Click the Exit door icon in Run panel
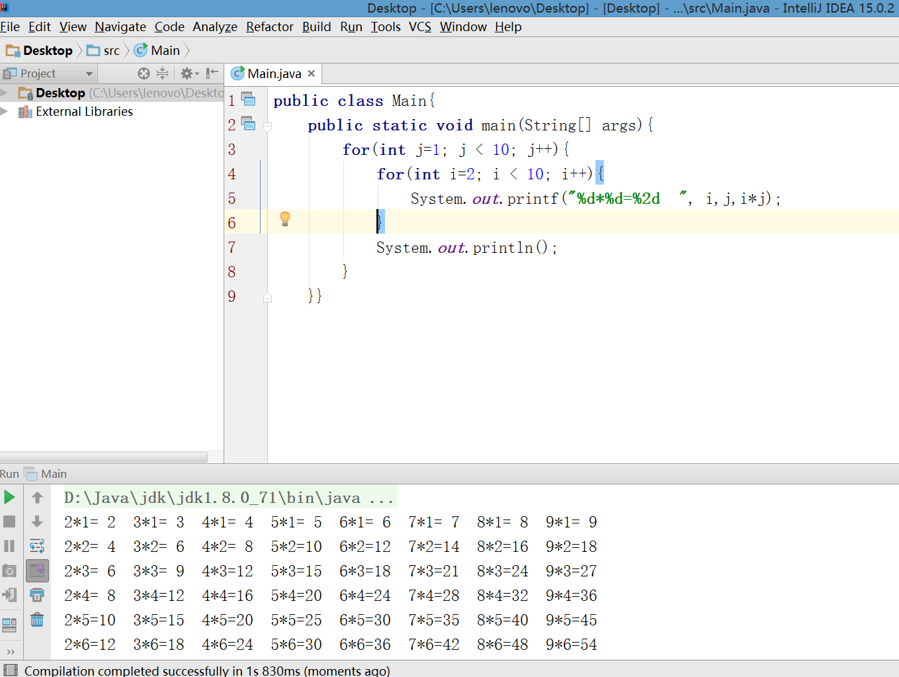The width and height of the screenshot is (899, 677). (x=9, y=595)
